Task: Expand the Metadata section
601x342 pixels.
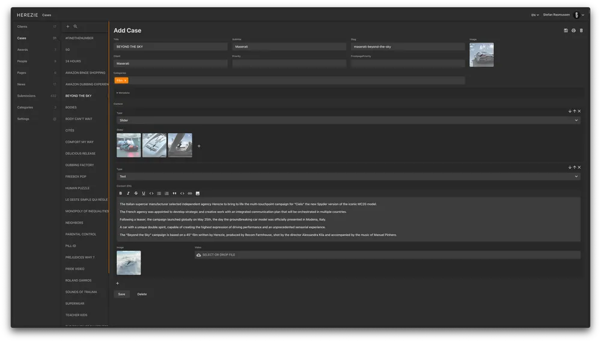Action: coord(123,92)
